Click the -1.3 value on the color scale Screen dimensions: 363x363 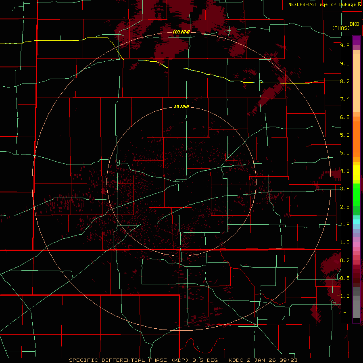[x=344, y=296]
